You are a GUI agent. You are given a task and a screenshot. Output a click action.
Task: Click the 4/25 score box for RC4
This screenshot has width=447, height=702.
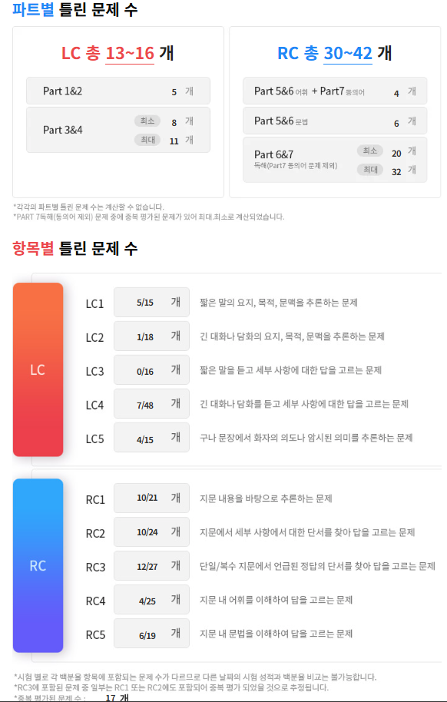(x=151, y=600)
